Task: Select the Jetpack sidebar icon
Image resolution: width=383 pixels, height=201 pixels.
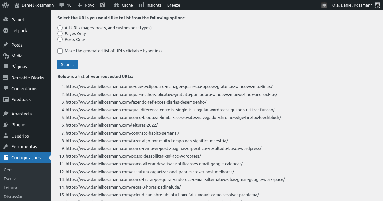Action: pos(6,31)
